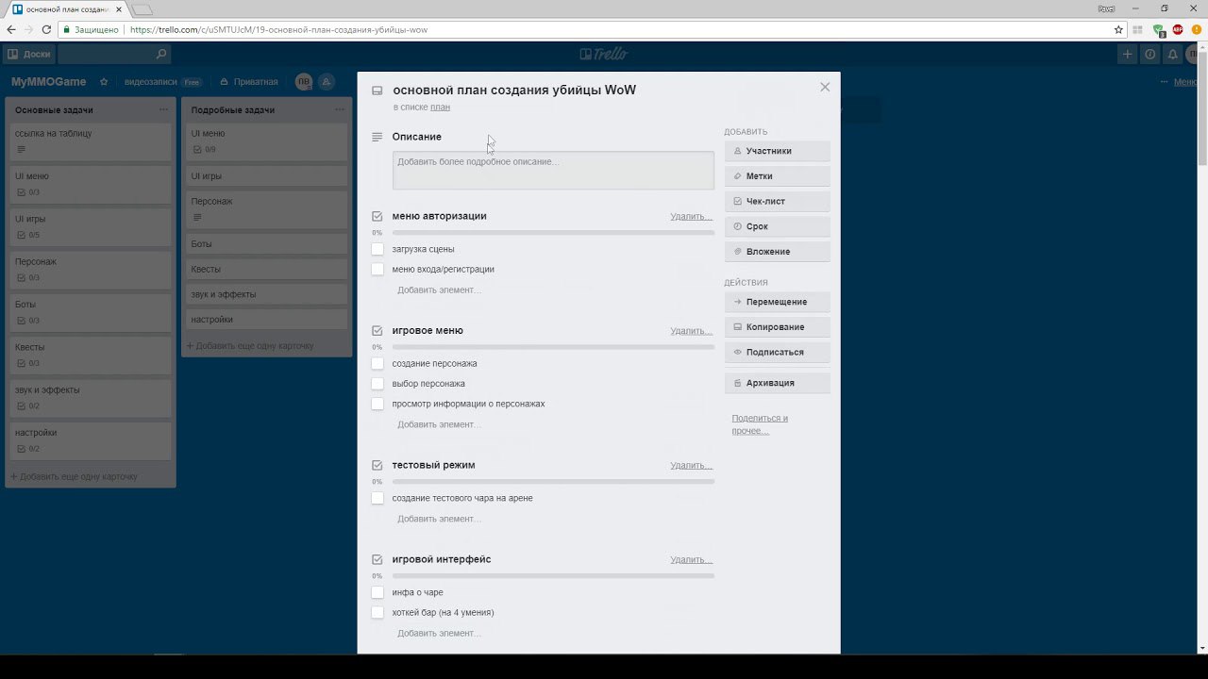The image size is (1208, 679).
Task: Click the Описание section icon
Action: point(377,137)
